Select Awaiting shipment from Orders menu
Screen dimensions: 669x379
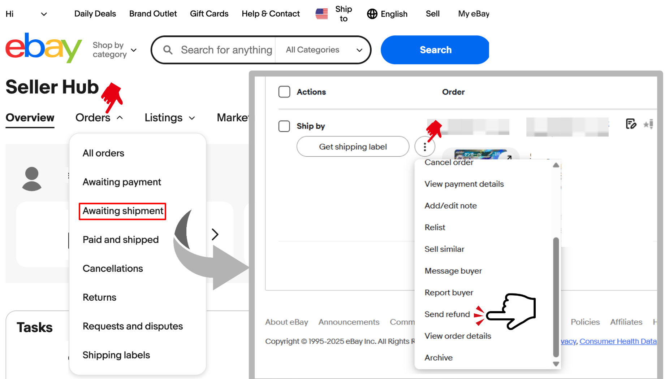(x=122, y=211)
